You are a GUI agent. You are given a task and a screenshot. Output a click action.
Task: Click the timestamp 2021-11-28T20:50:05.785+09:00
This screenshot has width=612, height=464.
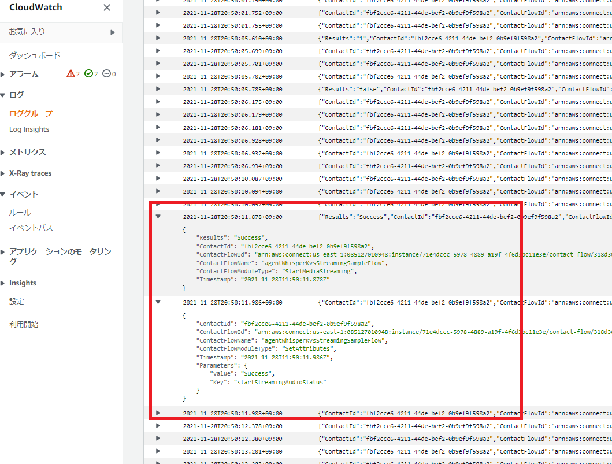(233, 90)
